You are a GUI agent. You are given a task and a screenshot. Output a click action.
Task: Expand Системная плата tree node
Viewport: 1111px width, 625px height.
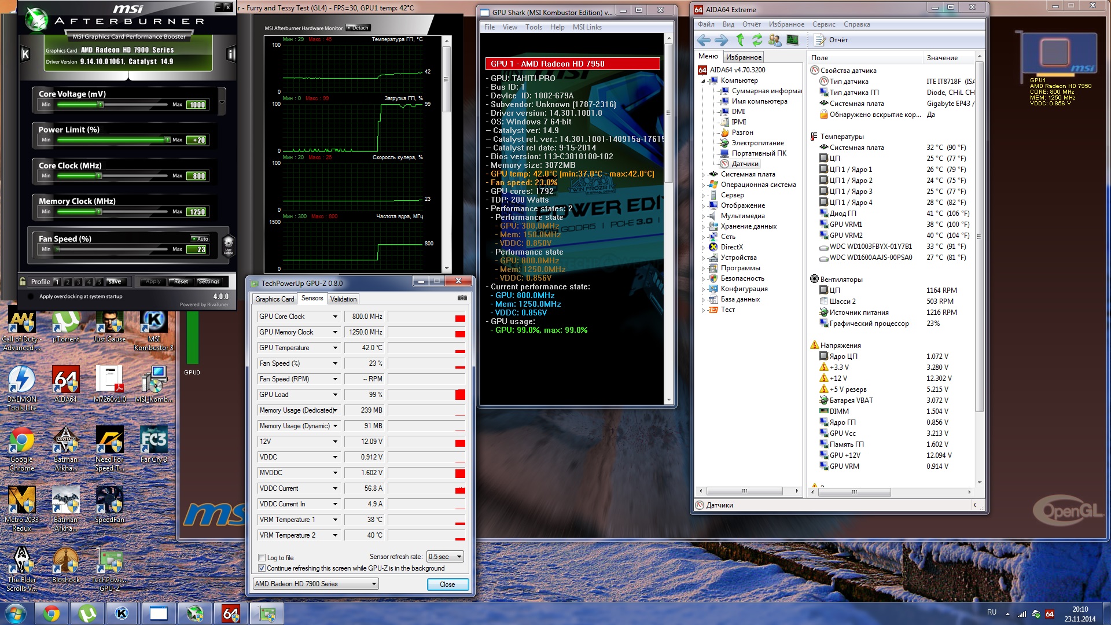pos(704,174)
